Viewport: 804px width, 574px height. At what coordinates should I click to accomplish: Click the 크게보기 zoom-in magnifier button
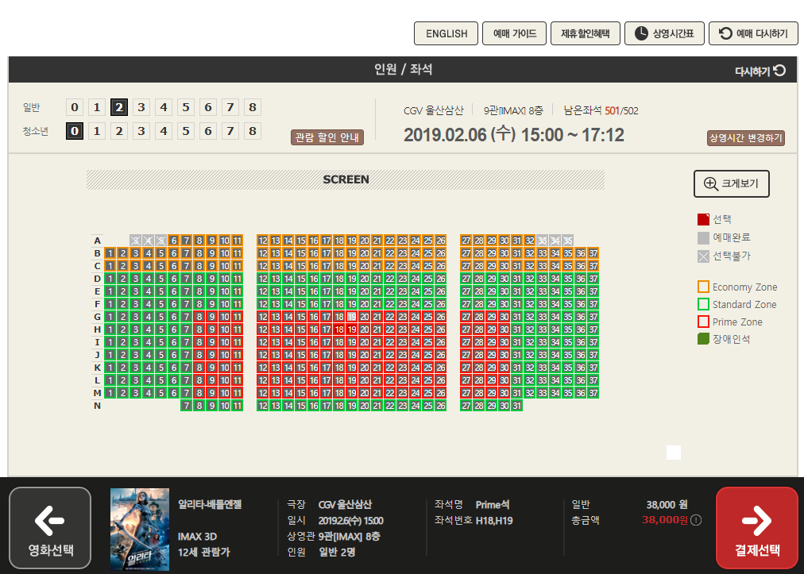[731, 183]
